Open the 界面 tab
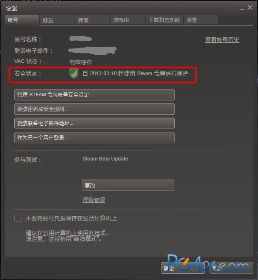 (x=92, y=20)
